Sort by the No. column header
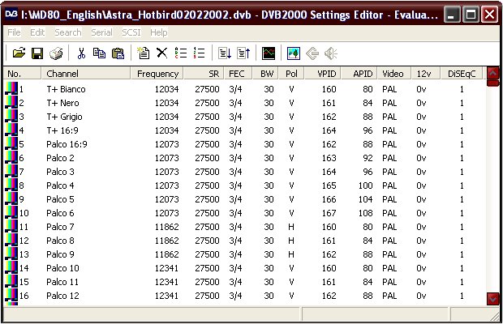The image size is (503, 324). tap(22, 74)
